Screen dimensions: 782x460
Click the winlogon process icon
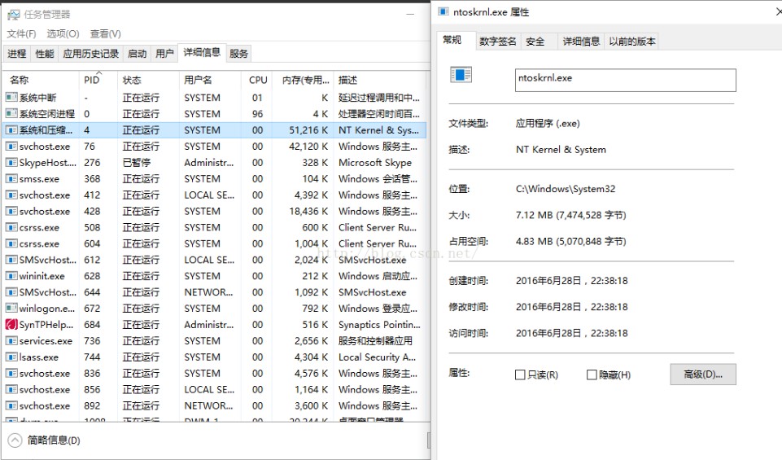point(11,309)
